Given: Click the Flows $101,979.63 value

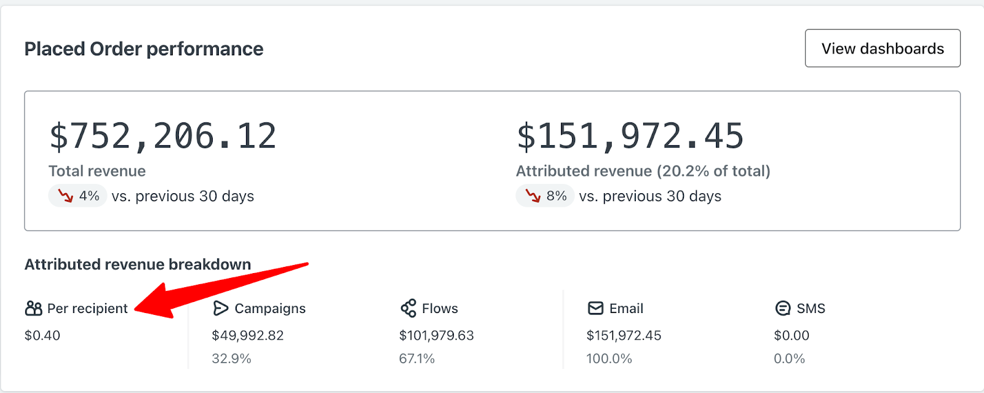Looking at the screenshot, I should click(437, 335).
